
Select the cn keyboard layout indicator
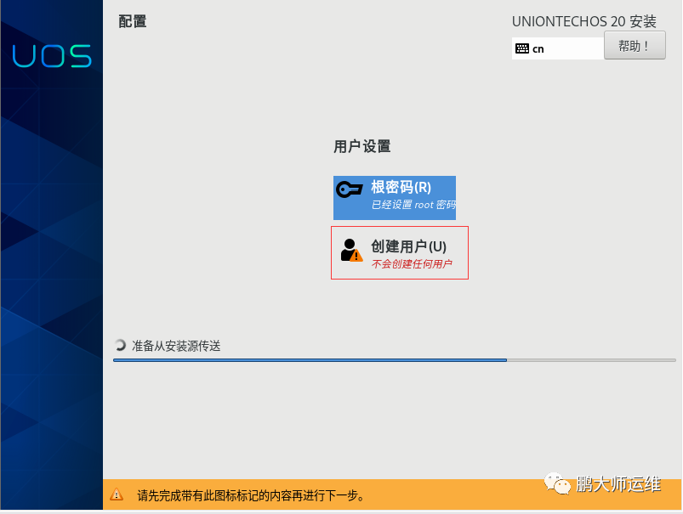click(x=558, y=48)
